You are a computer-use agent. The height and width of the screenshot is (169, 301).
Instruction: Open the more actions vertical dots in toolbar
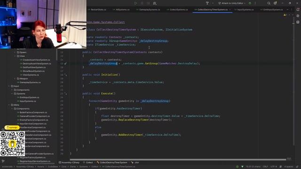(x=255, y=3)
